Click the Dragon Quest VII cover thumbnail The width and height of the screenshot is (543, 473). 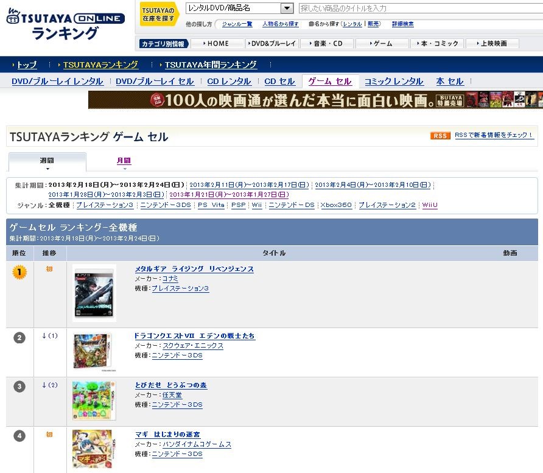coord(94,352)
